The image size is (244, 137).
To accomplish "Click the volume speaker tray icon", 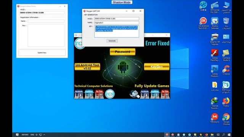I will point(37,135).
